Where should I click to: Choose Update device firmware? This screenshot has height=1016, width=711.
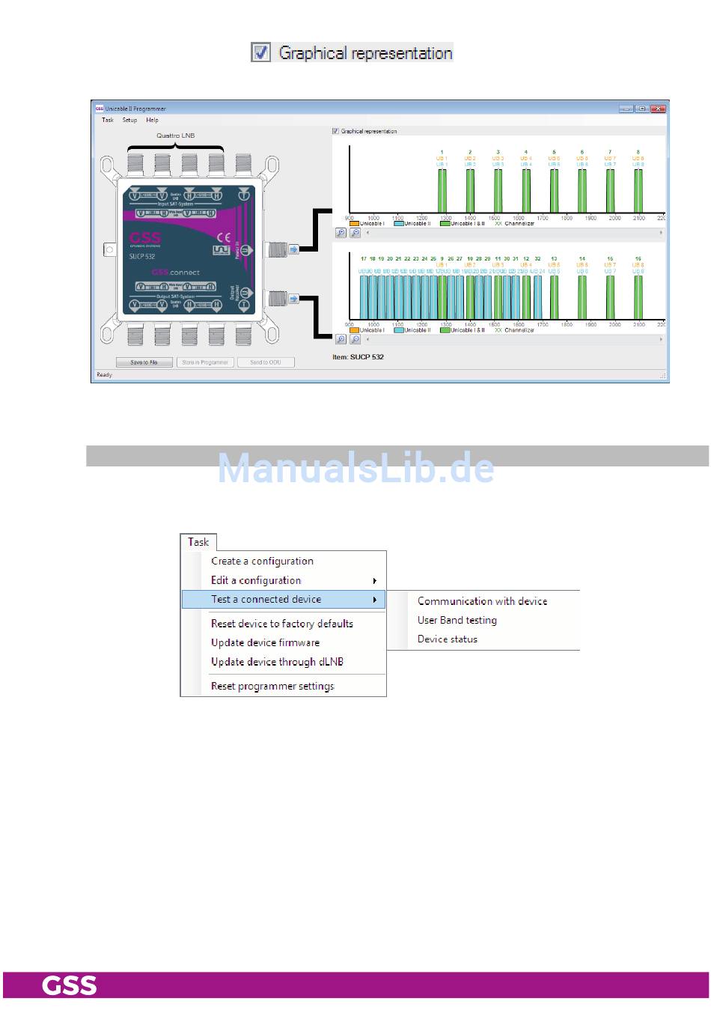(265, 642)
